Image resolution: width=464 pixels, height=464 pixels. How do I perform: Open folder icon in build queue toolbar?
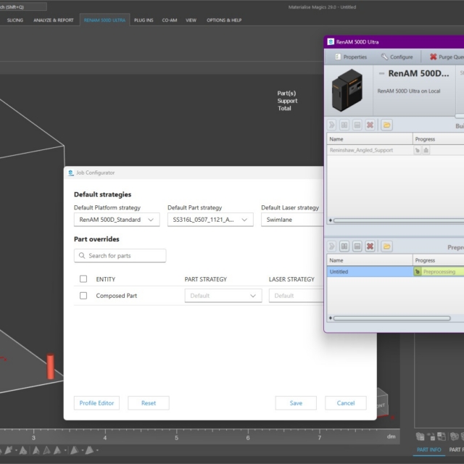click(386, 125)
